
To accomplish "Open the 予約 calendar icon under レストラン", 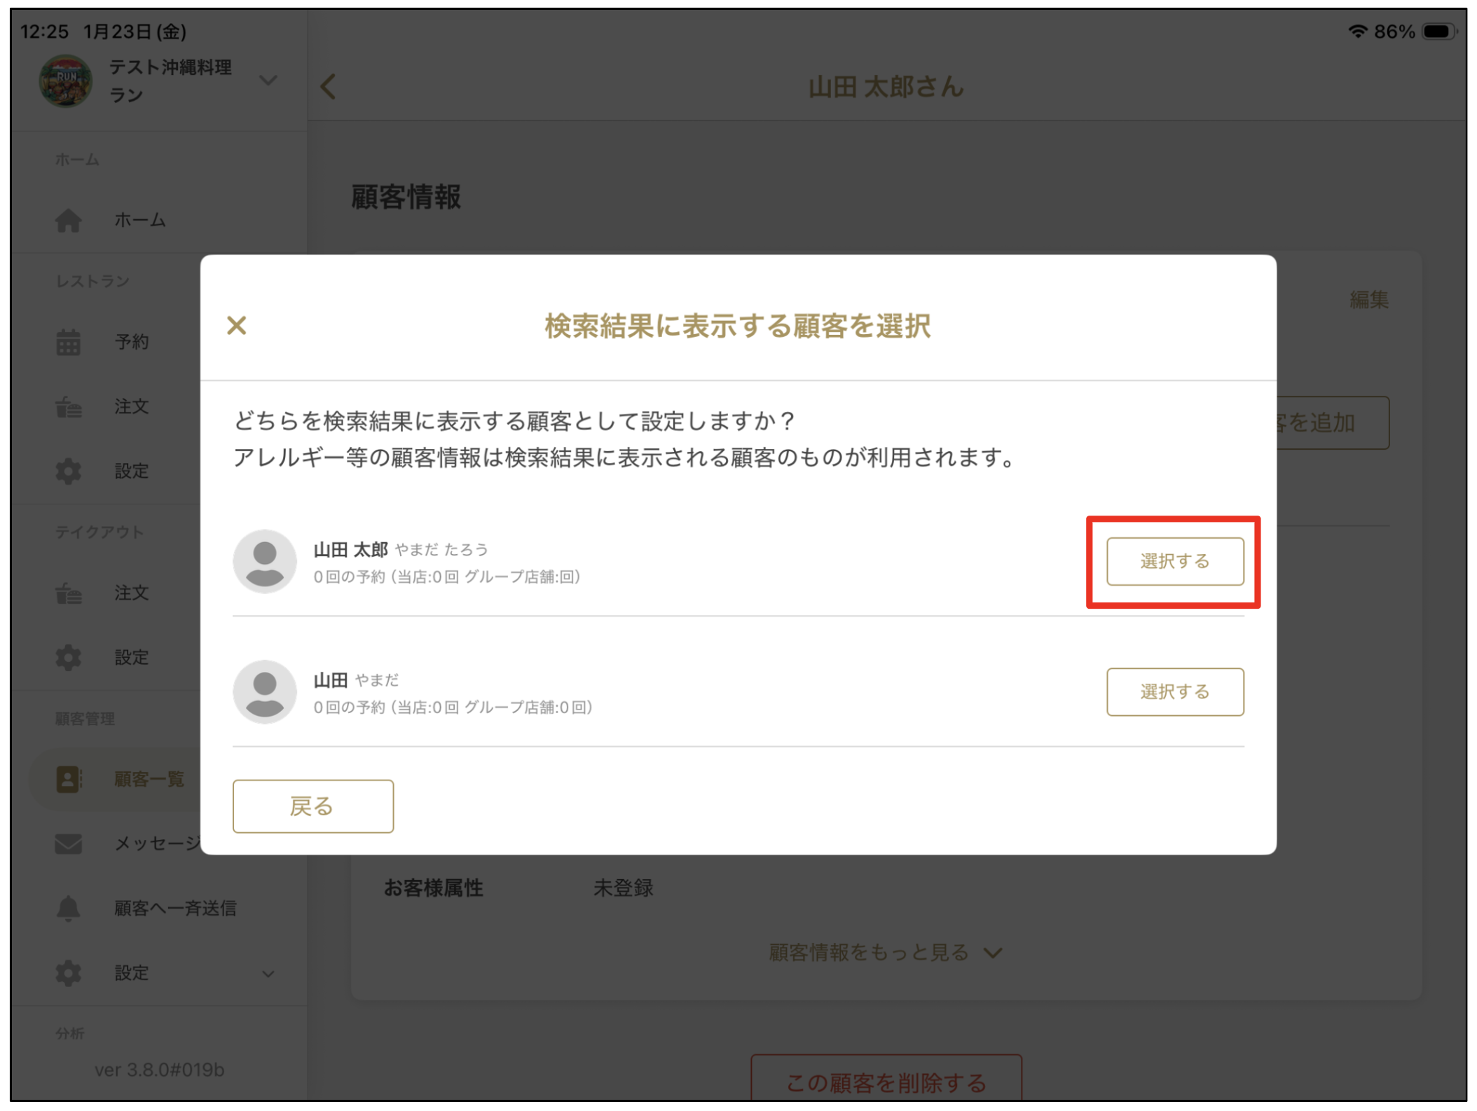I will (x=68, y=341).
